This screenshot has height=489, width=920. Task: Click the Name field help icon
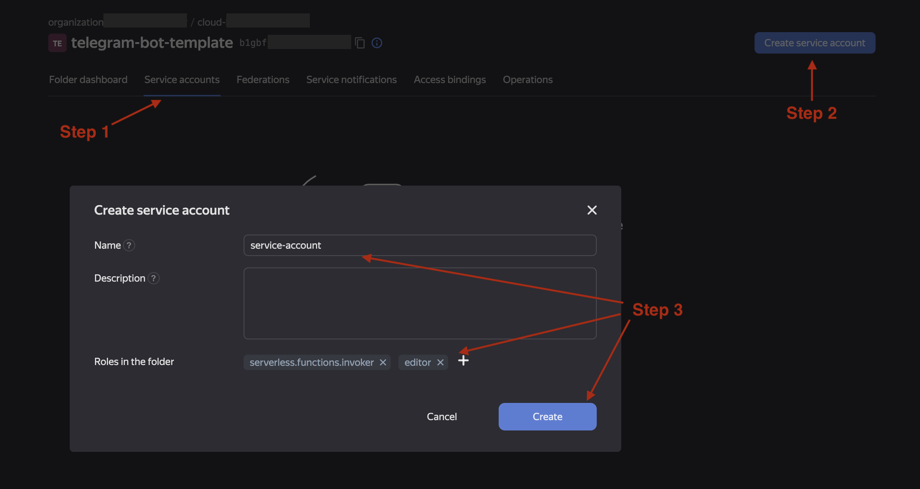click(x=129, y=245)
